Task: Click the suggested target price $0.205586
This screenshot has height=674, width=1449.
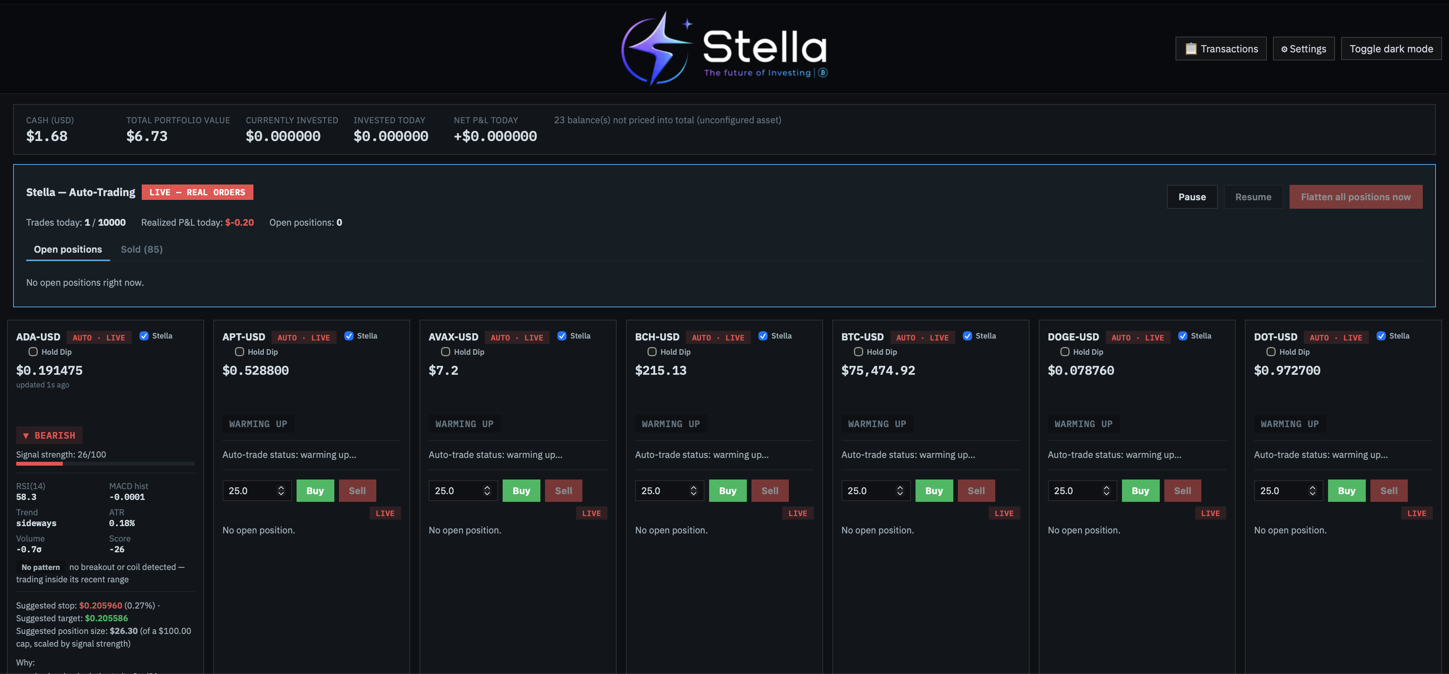Action: pos(106,618)
